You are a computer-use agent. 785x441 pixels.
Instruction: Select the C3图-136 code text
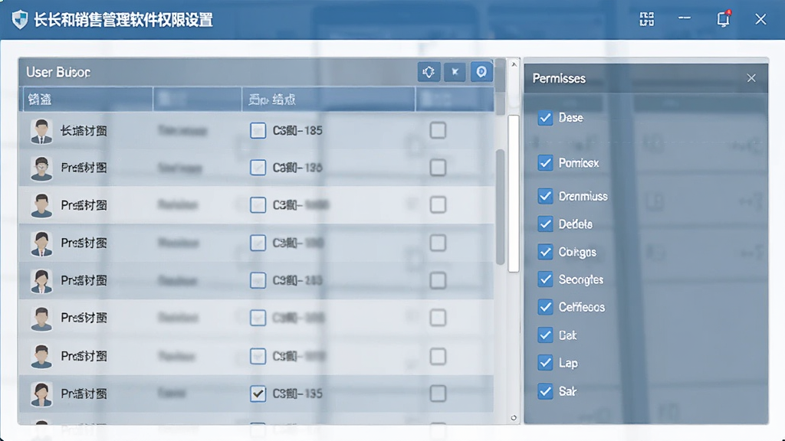(x=297, y=168)
